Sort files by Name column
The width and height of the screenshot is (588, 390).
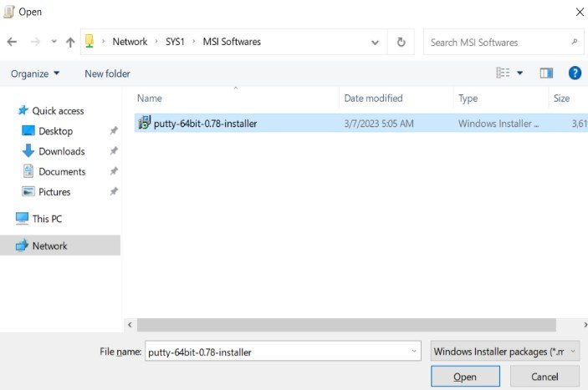click(x=149, y=98)
